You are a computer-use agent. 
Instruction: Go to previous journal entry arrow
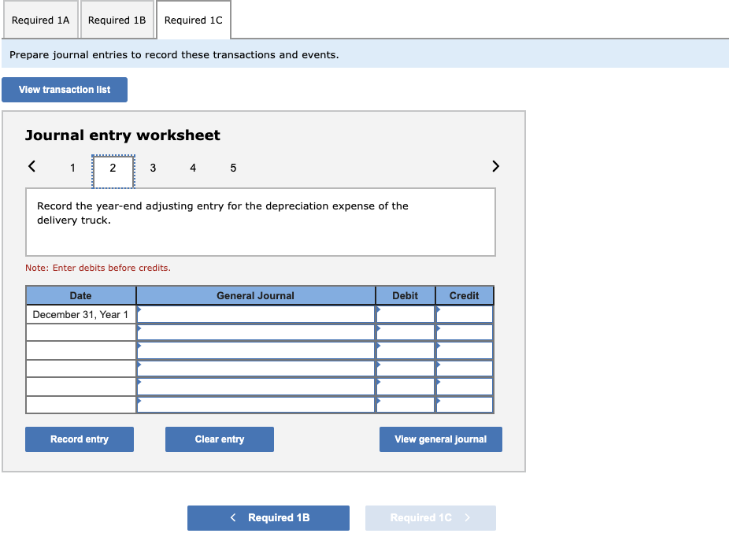(31, 166)
